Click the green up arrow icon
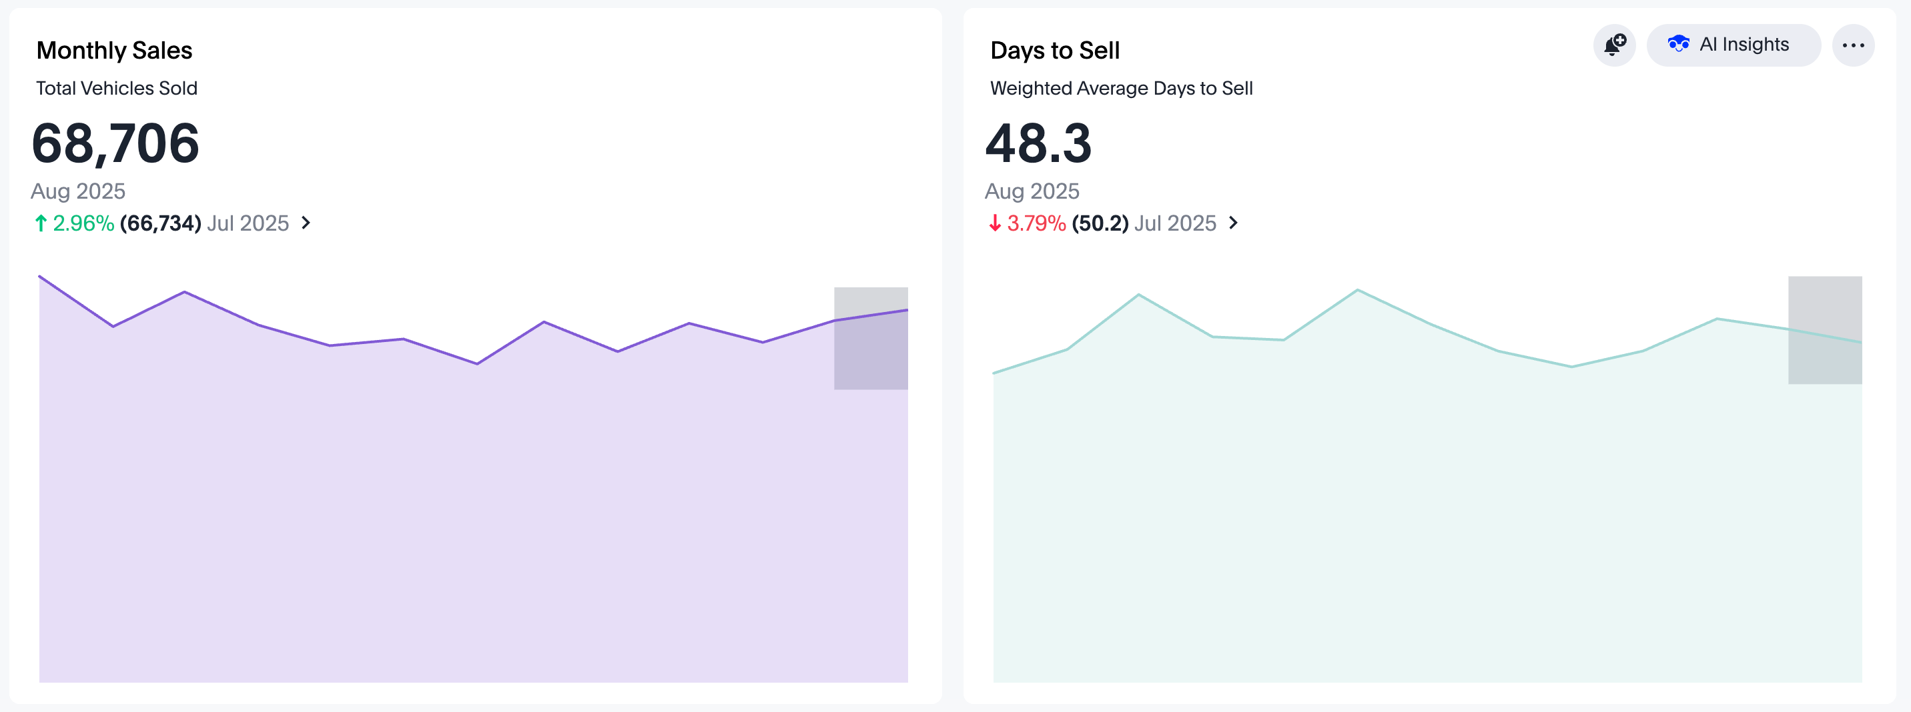Screen dimensions: 1911x712 (x=41, y=223)
